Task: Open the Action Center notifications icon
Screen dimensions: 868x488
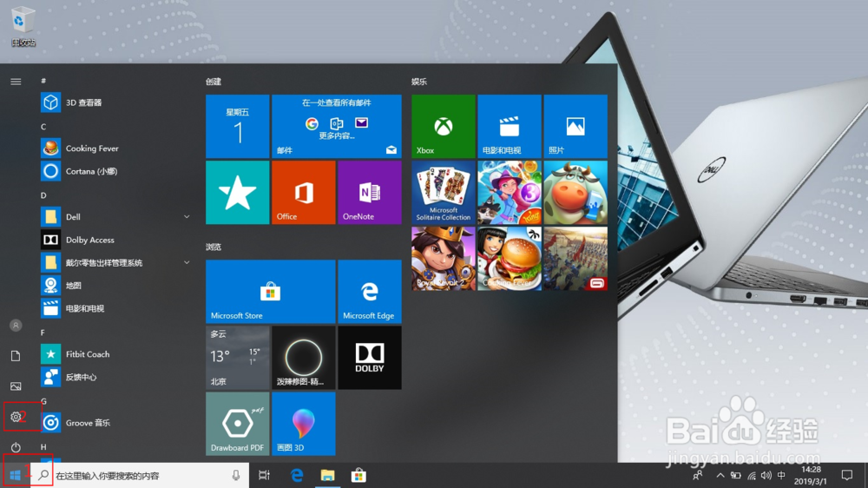Action: click(847, 475)
